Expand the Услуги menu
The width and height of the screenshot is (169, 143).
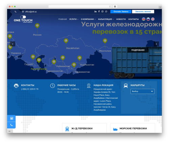[74, 19]
